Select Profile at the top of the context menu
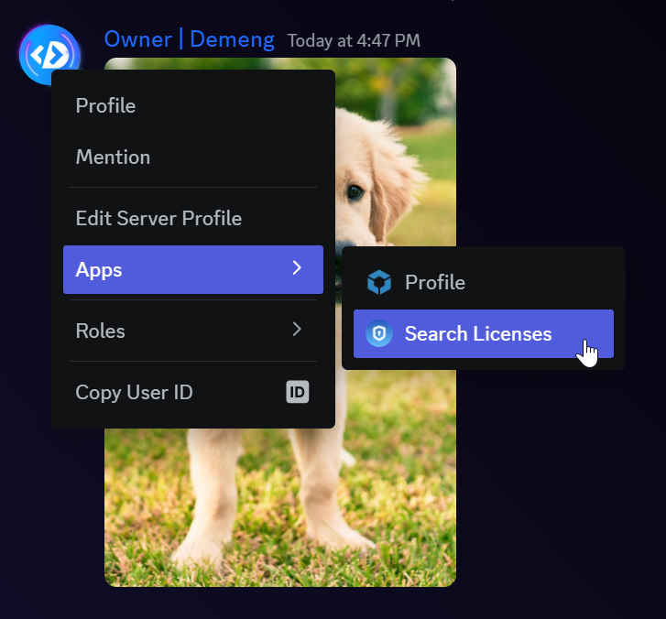The width and height of the screenshot is (666, 619). [x=105, y=106]
